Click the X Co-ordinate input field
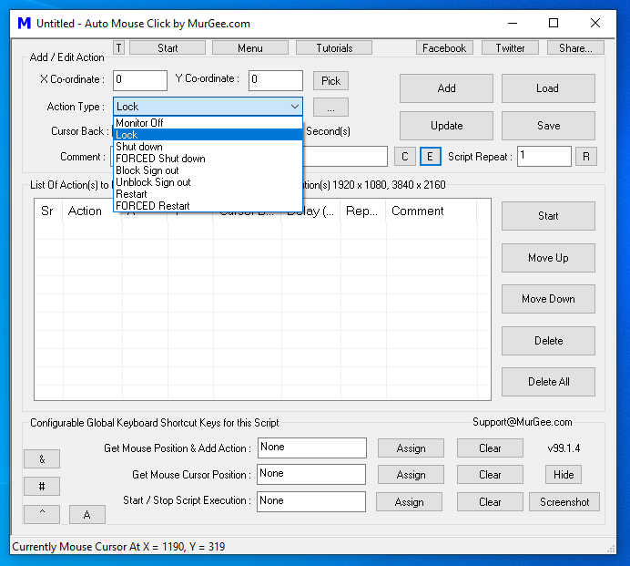This screenshot has height=566, width=630. click(x=140, y=80)
